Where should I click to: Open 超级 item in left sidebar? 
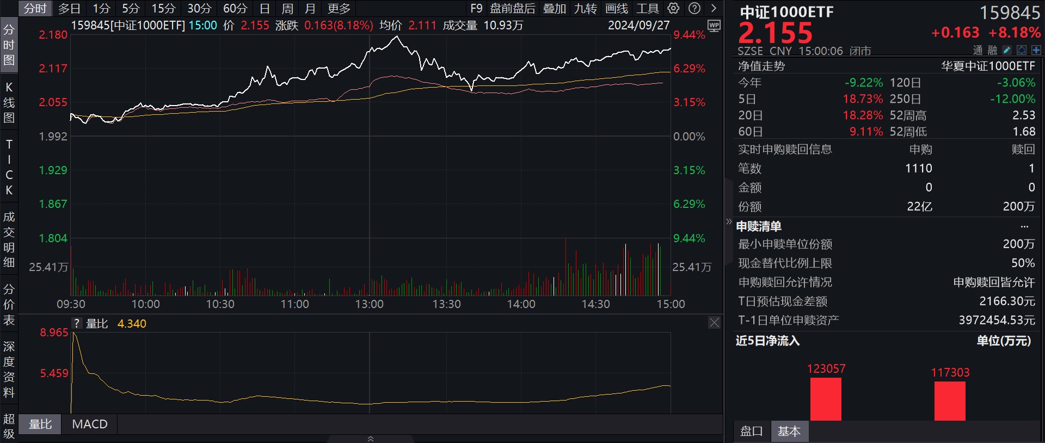click(x=9, y=426)
